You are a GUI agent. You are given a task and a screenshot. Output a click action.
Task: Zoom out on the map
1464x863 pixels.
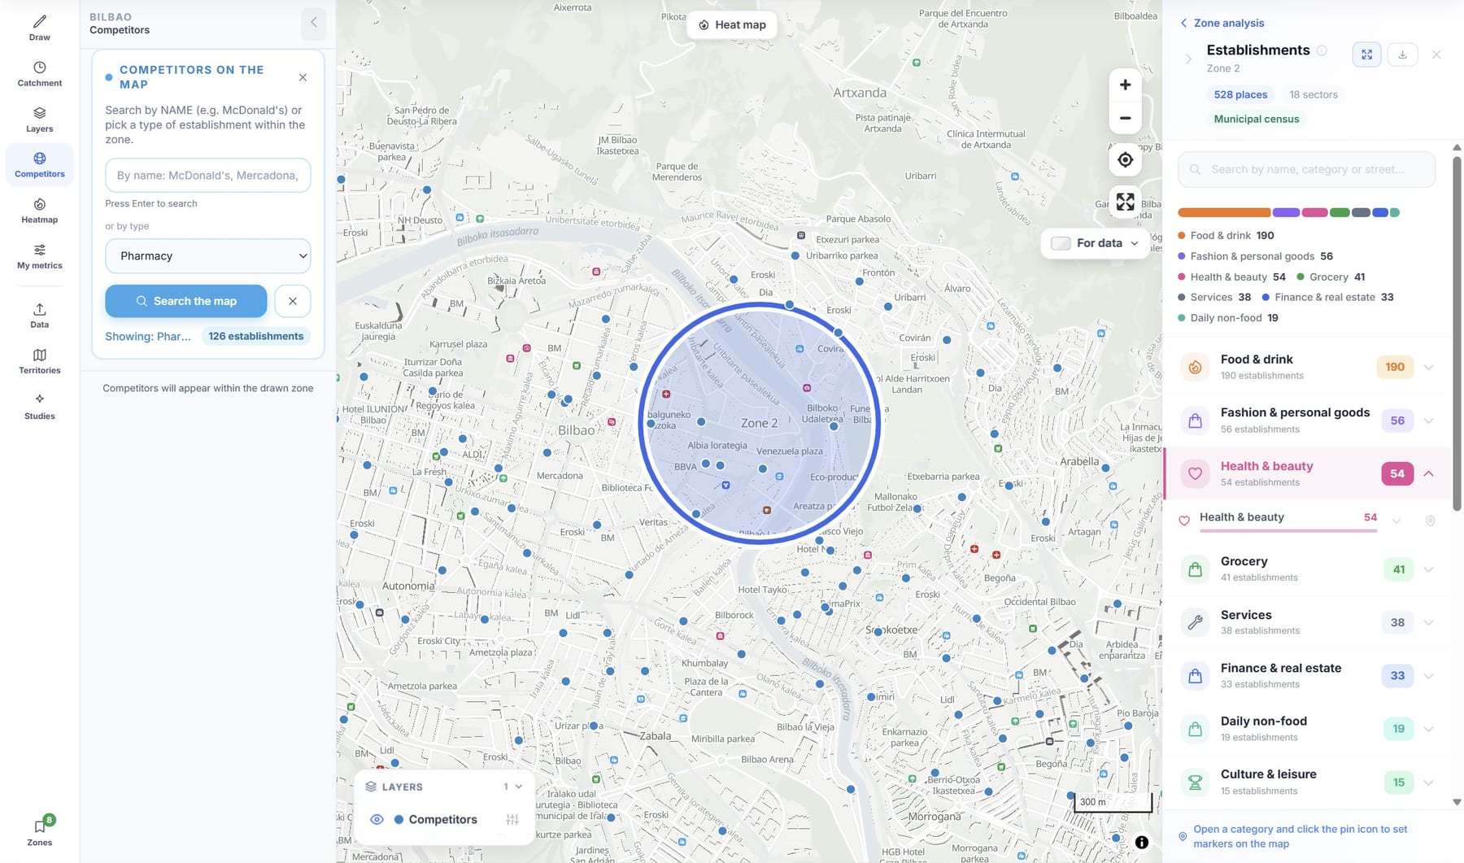pos(1125,118)
